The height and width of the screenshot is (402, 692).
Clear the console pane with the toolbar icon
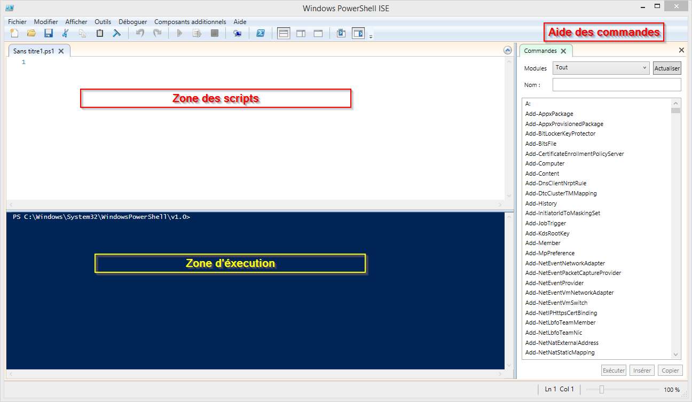(x=117, y=33)
